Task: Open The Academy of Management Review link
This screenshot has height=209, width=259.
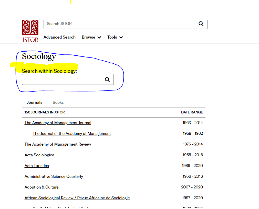Action: coord(58,144)
